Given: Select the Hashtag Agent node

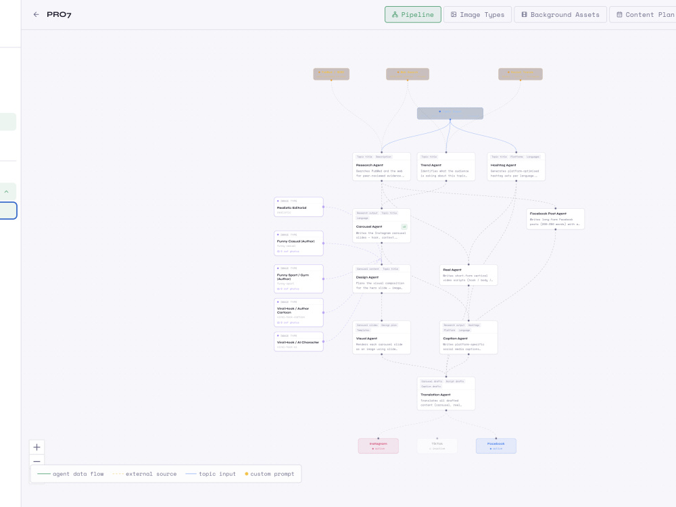Looking at the screenshot, I should click(x=516, y=167).
